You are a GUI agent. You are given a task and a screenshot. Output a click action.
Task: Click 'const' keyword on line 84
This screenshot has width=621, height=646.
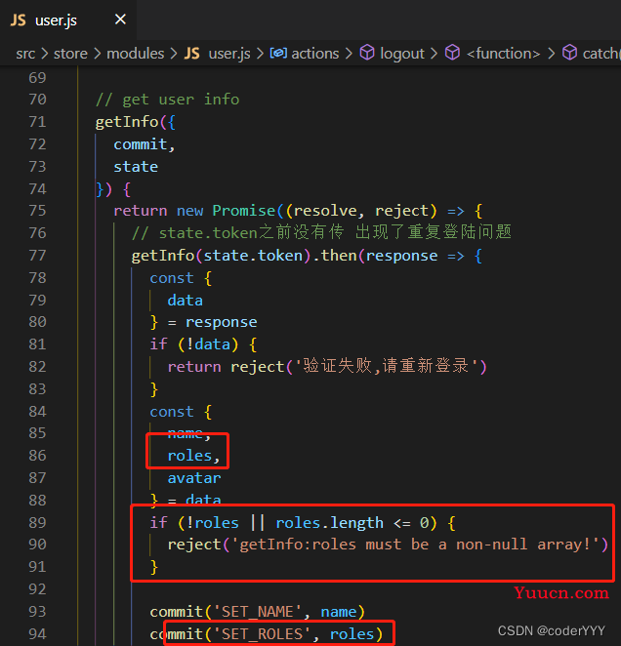click(x=172, y=411)
